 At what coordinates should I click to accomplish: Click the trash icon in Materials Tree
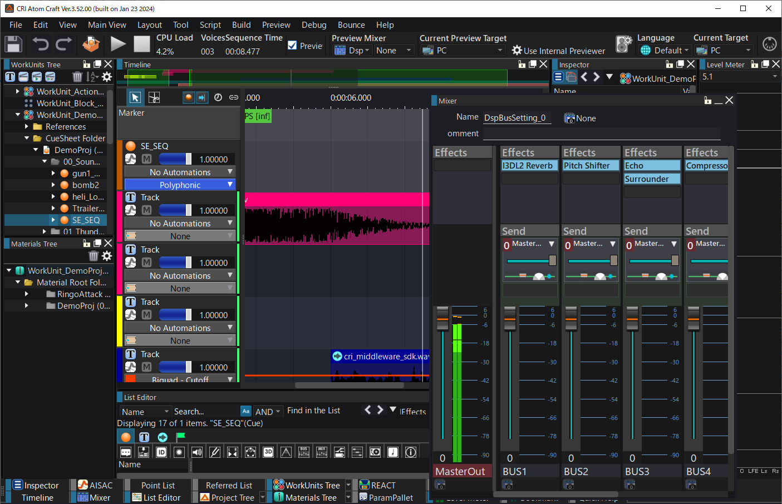coord(94,256)
